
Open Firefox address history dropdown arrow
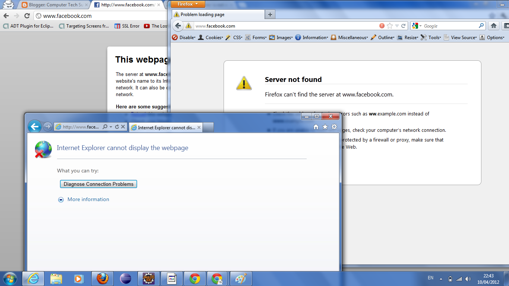pyautogui.click(x=397, y=26)
